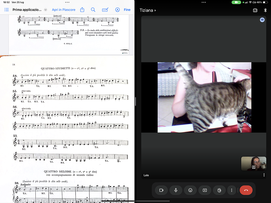Open more call options in the control bar
The height and width of the screenshot is (203, 271).
tap(232, 190)
